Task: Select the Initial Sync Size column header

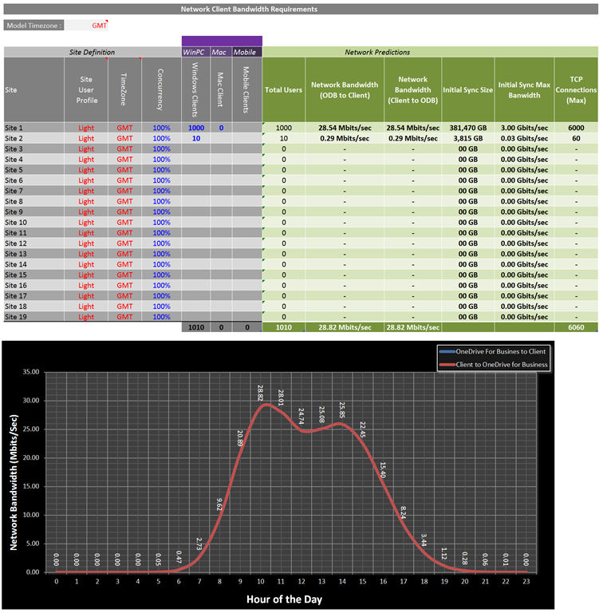Action: (467, 90)
